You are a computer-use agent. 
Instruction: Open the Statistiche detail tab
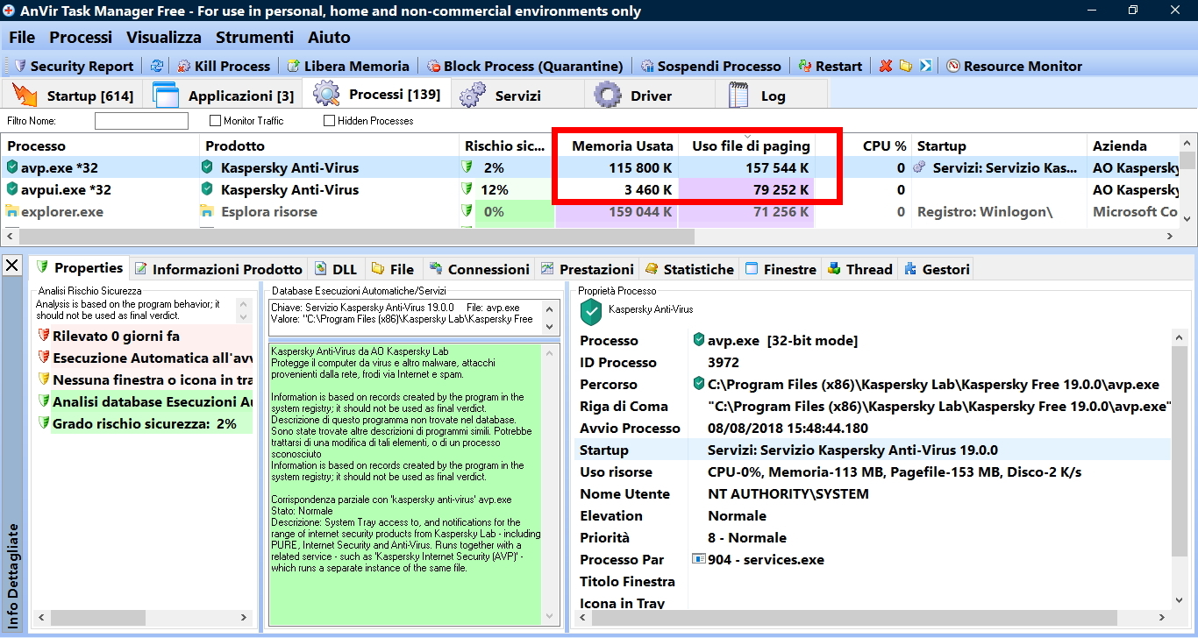pos(689,269)
